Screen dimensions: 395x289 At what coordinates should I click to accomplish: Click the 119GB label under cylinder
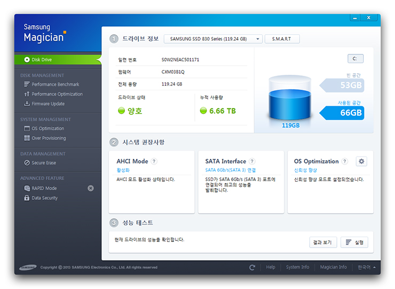pyautogui.click(x=290, y=126)
